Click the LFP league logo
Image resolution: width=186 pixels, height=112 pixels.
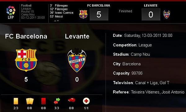pyautogui.click(x=11, y=12)
